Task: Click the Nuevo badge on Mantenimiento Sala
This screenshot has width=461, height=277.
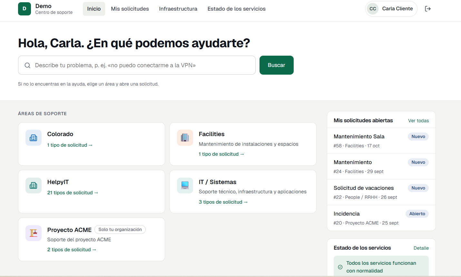Action: point(418,136)
